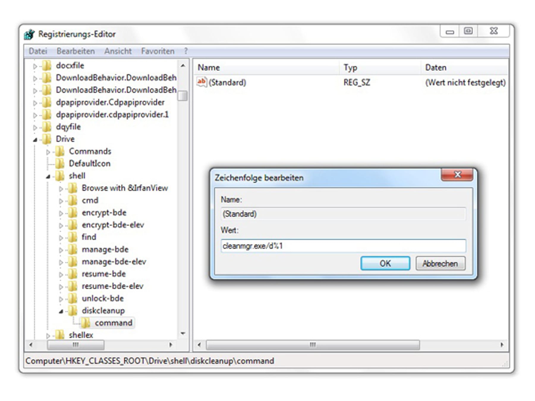The image size is (535, 401).
Task: Select the manage-bde-elev folder icon
Action: (73, 262)
